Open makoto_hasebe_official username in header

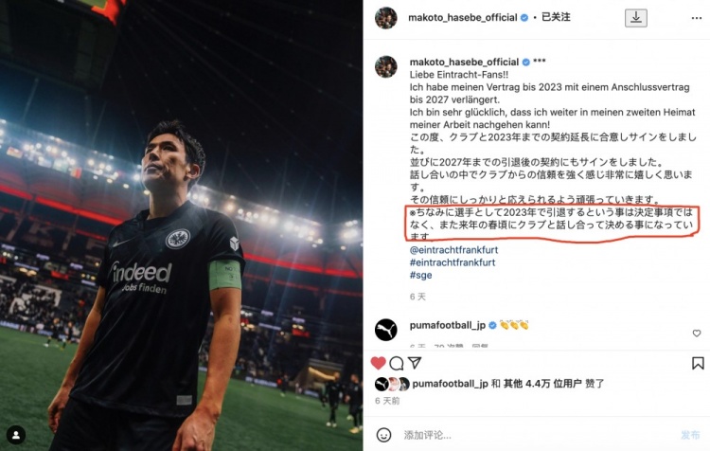462,18
